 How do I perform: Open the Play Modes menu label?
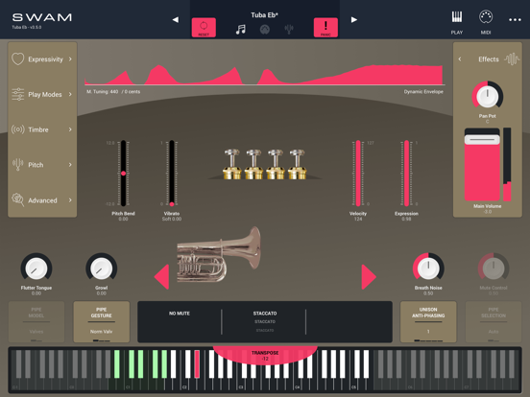[45, 95]
